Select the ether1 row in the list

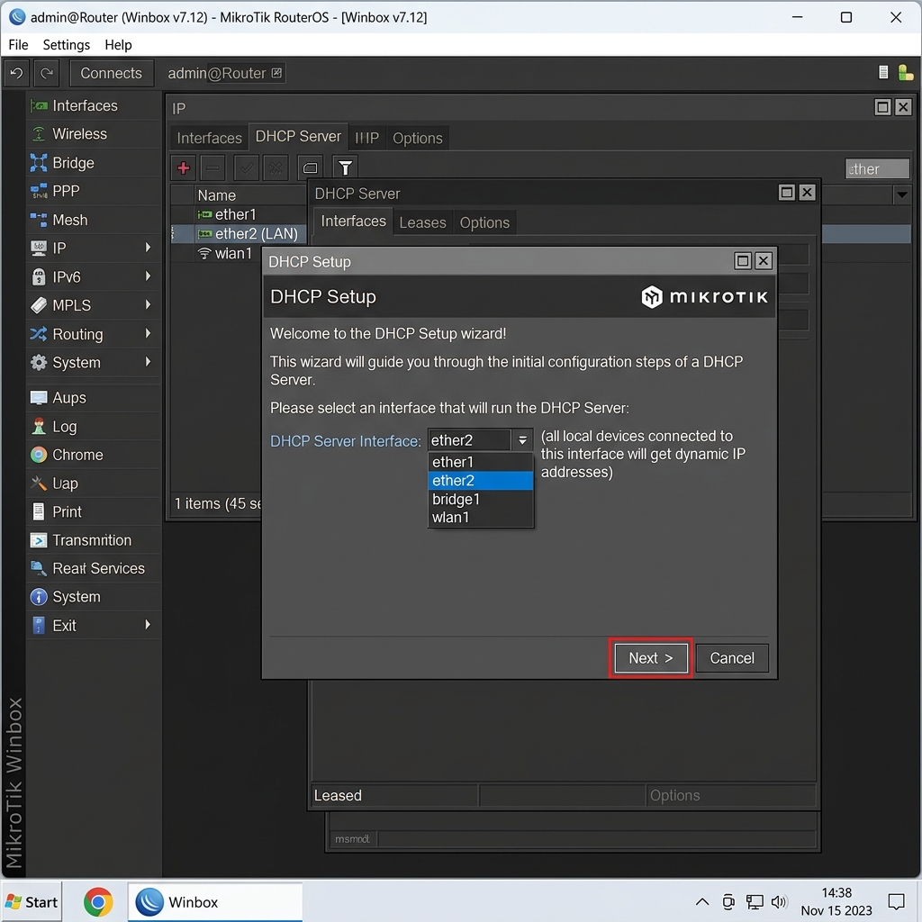point(239,214)
